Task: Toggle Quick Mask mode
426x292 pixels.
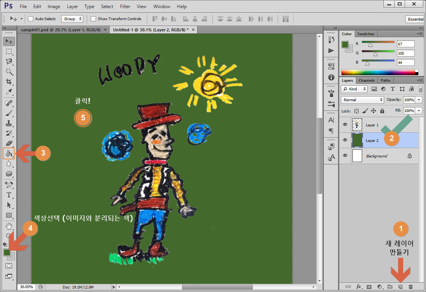Action: [9, 266]
